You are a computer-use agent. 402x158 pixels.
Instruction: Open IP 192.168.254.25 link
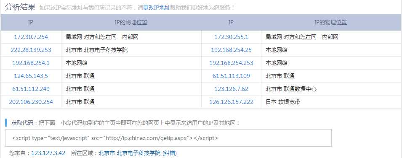pyautogui.click(x=231, y=50)
